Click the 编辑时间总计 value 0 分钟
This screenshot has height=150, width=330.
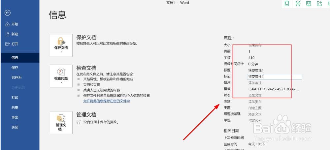(x=253, y=64)
